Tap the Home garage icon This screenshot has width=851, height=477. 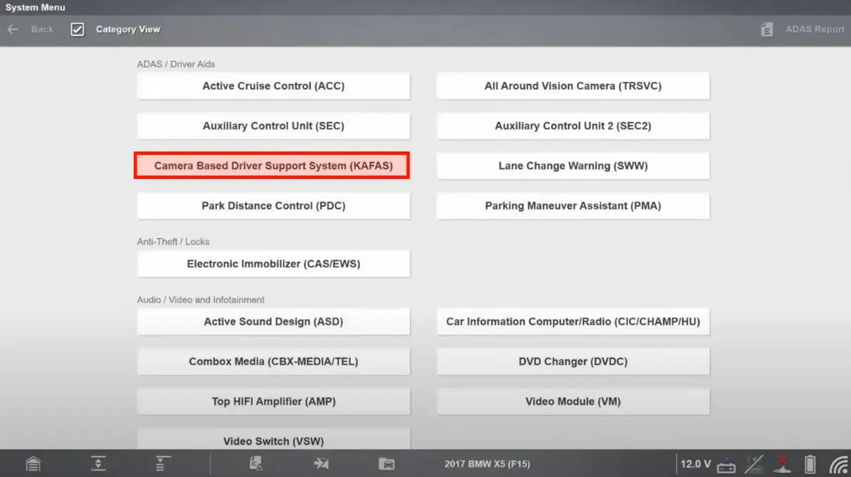pos(33,464)
